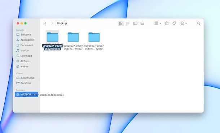
Task: Select the folder ending in -120101
Action: point(94,37)
